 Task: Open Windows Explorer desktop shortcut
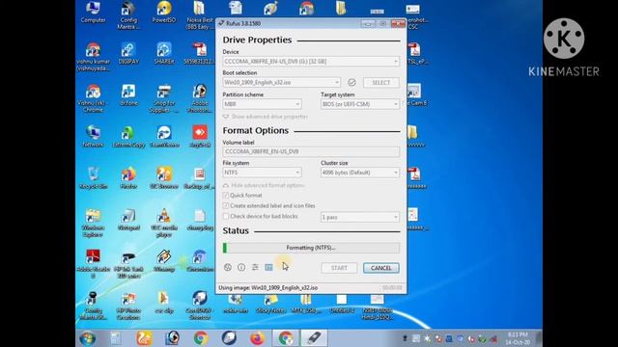93,223
